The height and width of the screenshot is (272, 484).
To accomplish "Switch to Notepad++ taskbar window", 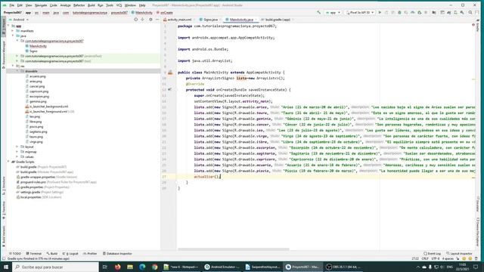I will [x=181, y=267].
